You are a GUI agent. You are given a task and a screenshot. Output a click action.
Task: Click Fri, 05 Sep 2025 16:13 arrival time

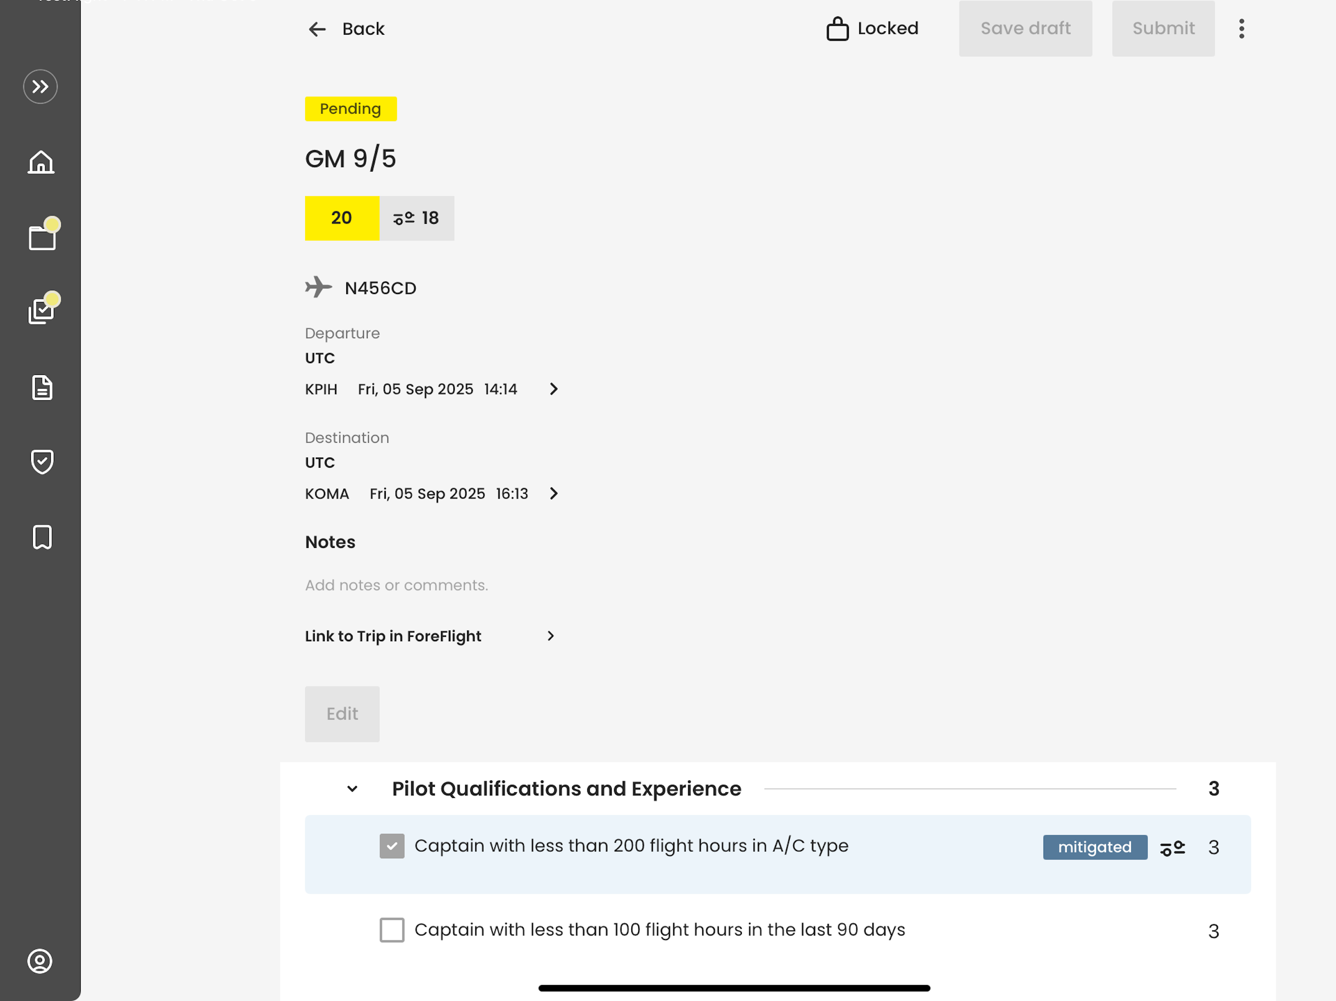(x=449, y=493)
